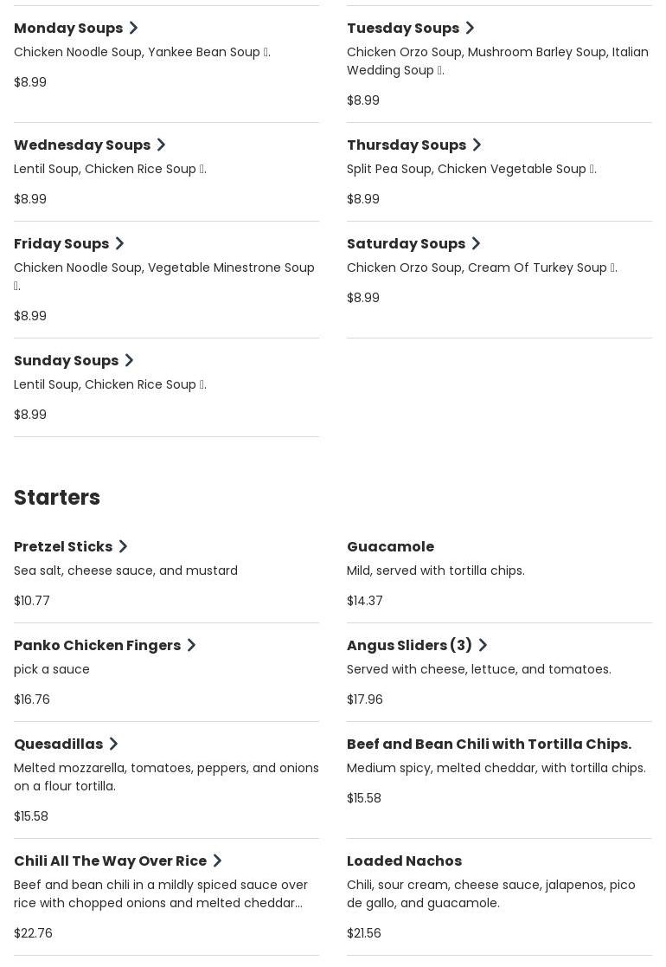Click the Starters section heading
666x967 pixels.
click(57, 498)
